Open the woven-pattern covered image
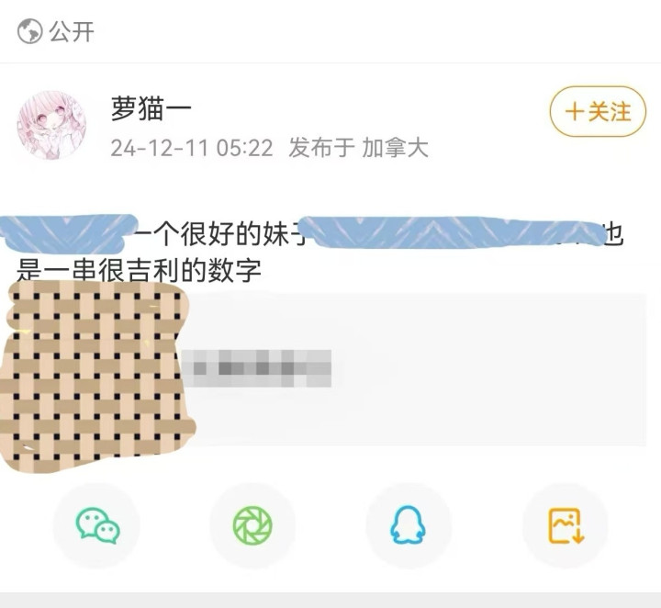Image resolution: width=661 pixels, height=608 pixels. coord(95,375)
